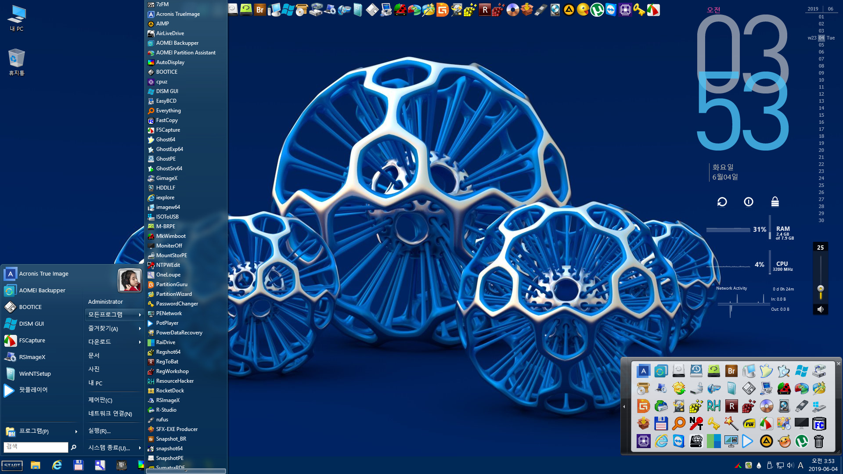
Task: Open AOMEI Partition Assistant in programs list
Action: click(x=186, y=53)
